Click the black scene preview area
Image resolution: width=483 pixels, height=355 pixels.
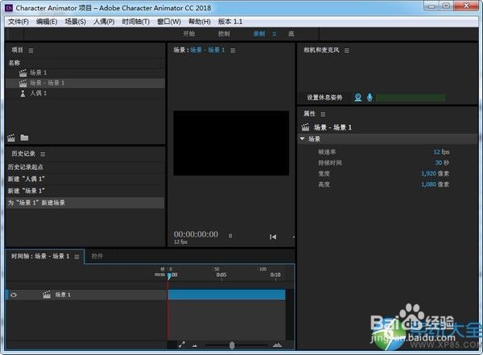(x=231, y=143)
